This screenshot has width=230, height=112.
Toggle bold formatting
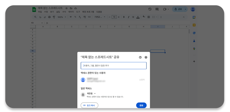pos(124,17)
